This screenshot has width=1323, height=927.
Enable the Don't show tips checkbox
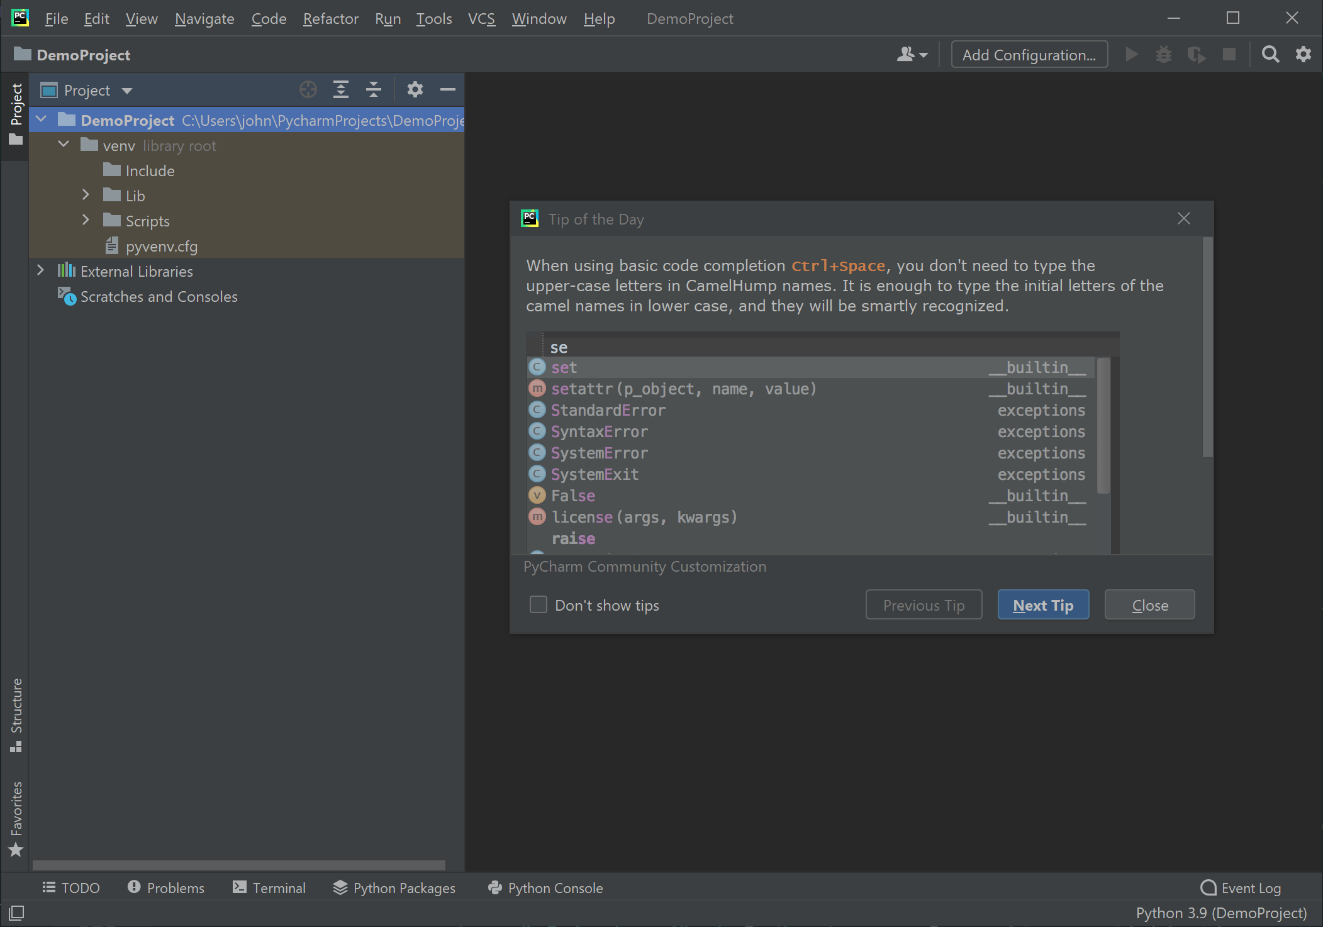coord(539,604)
